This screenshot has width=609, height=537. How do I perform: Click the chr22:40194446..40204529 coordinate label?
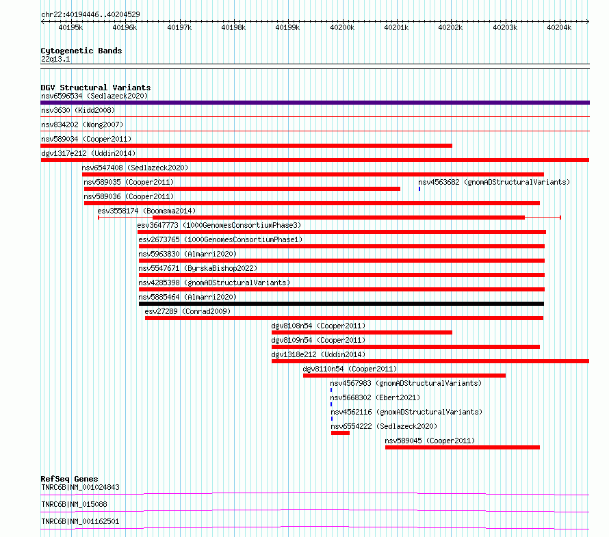[x=90, y=15]
